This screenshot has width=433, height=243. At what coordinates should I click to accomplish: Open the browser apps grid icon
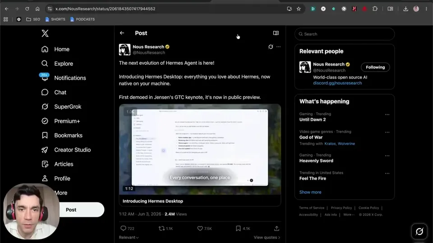(x=6, y=19)
